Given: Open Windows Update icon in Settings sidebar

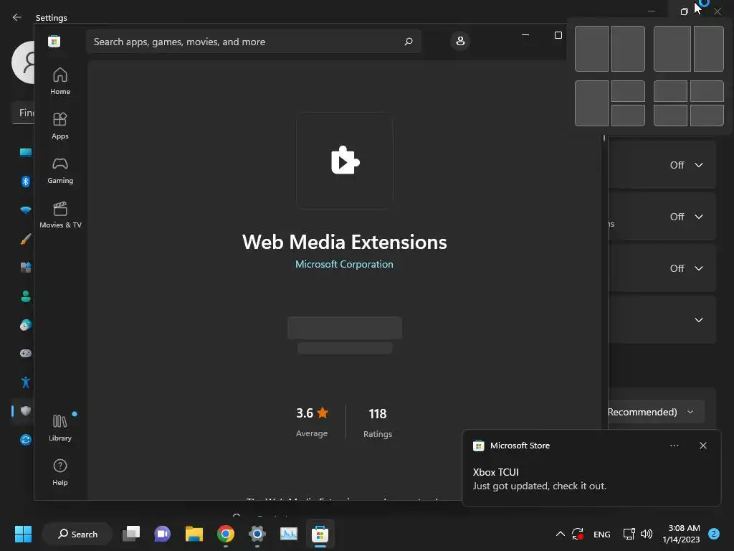Looking at the screenshot, I should (26, 440).
